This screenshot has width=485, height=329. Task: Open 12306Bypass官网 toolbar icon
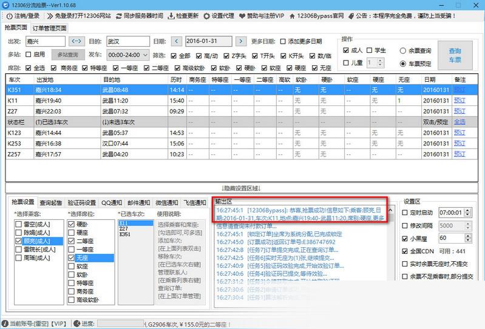point(312,15)
